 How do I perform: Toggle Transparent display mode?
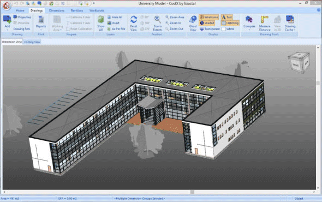210,29
